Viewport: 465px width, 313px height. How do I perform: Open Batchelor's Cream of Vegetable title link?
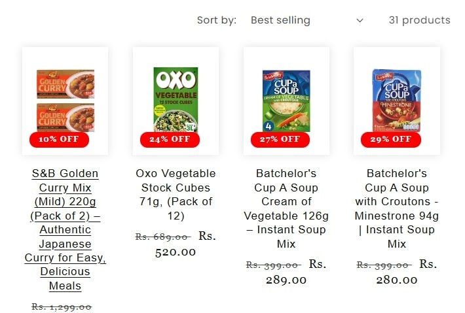pos(286,208)
